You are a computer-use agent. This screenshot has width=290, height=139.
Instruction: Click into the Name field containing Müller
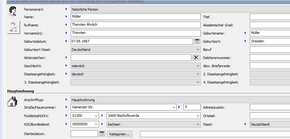[x=135, y=17]
